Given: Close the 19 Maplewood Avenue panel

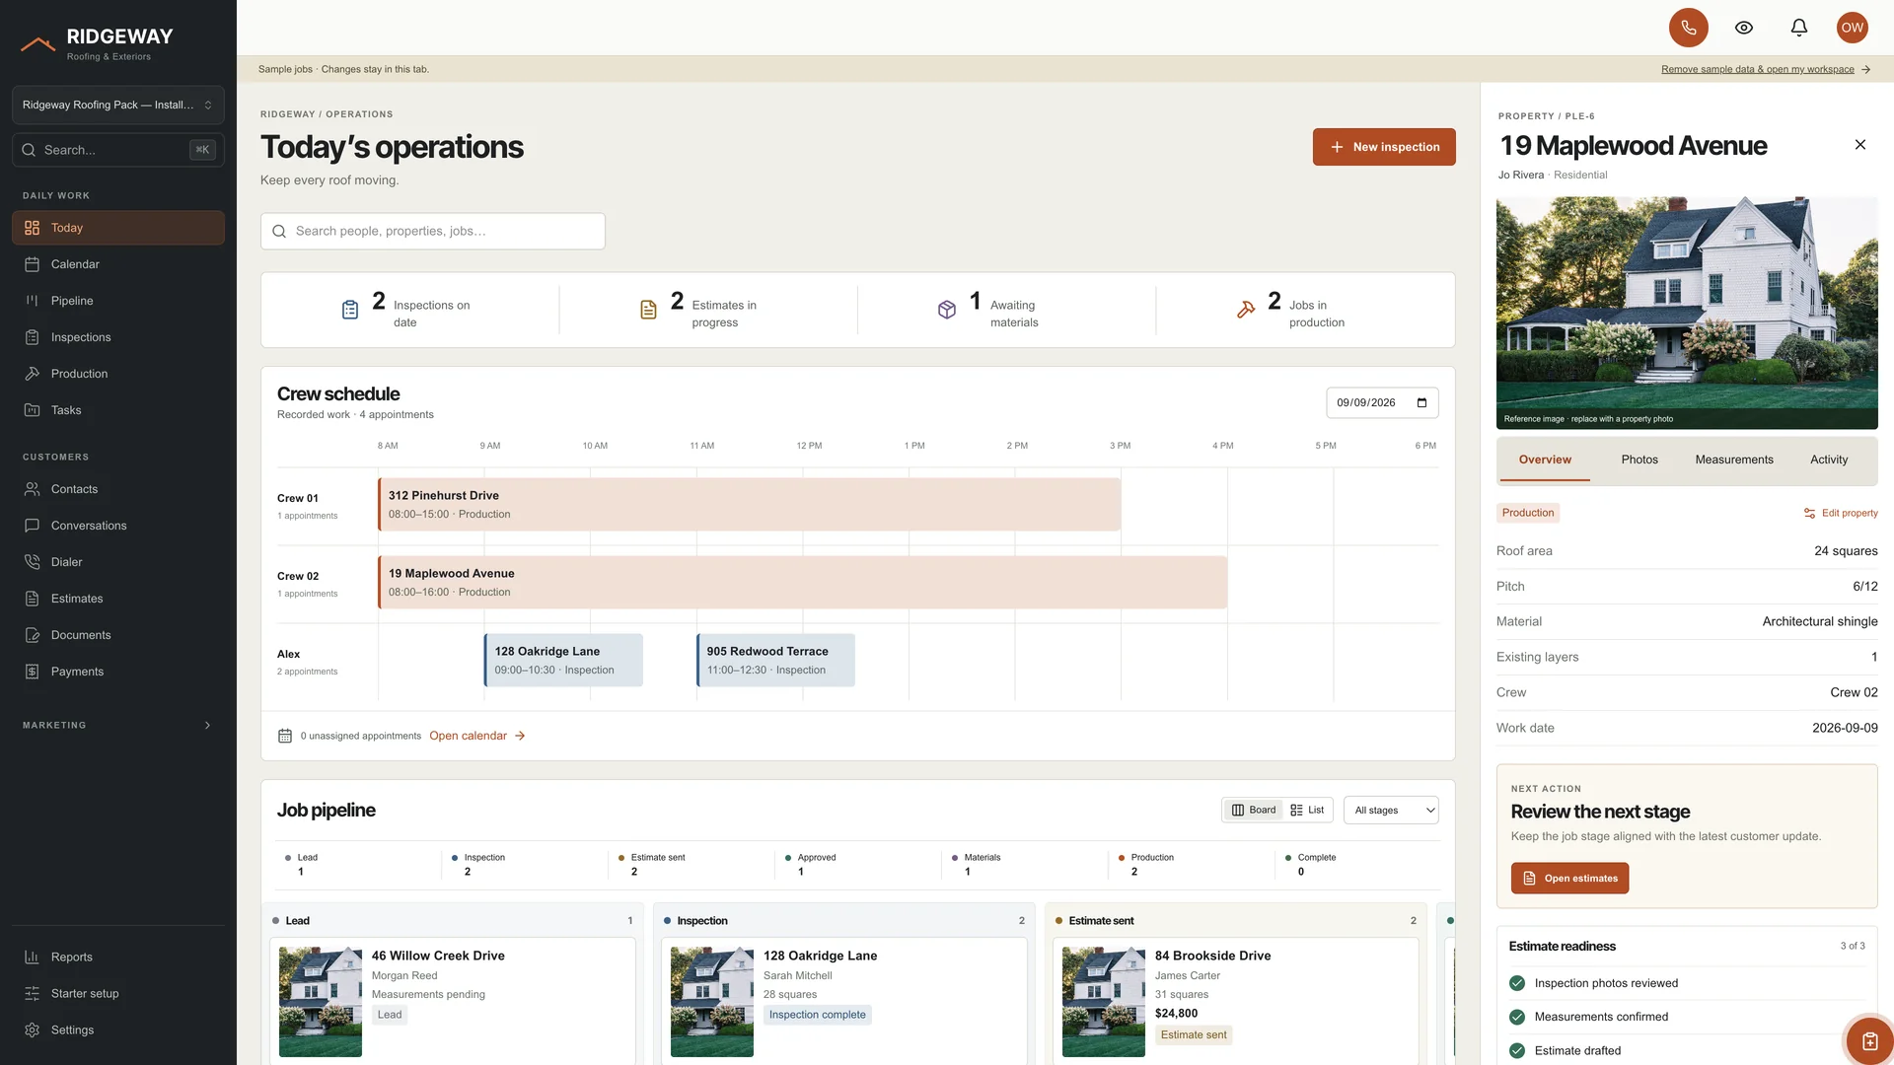Looking at the screenshot, I should 1860,145.
